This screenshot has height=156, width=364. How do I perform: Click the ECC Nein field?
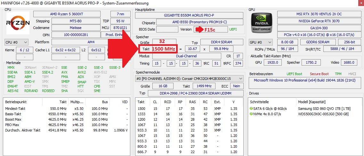point(237,86)
